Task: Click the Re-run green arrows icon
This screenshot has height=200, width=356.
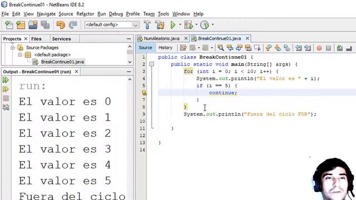Action: [6, 80]
